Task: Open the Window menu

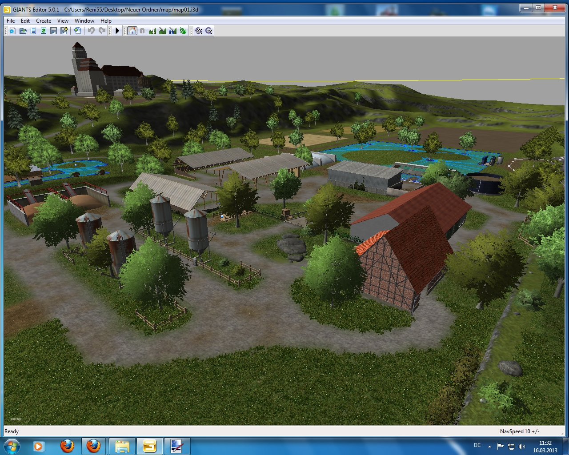Action: 84,21
